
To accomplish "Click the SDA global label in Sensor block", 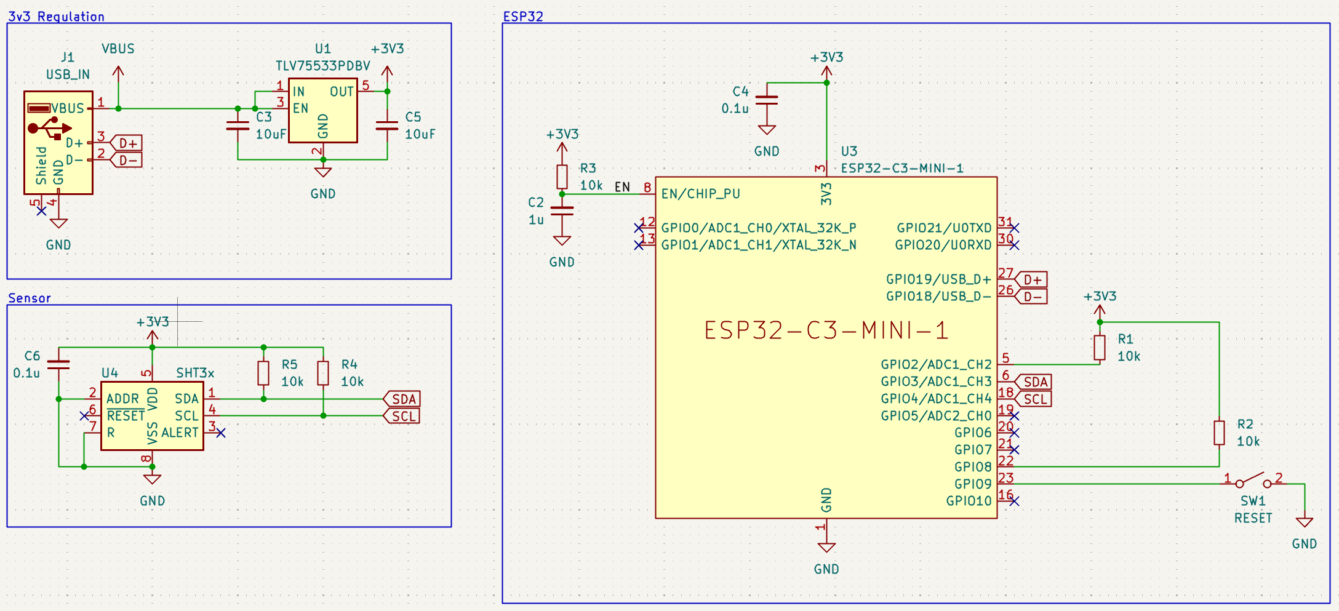I will [402, 399].
